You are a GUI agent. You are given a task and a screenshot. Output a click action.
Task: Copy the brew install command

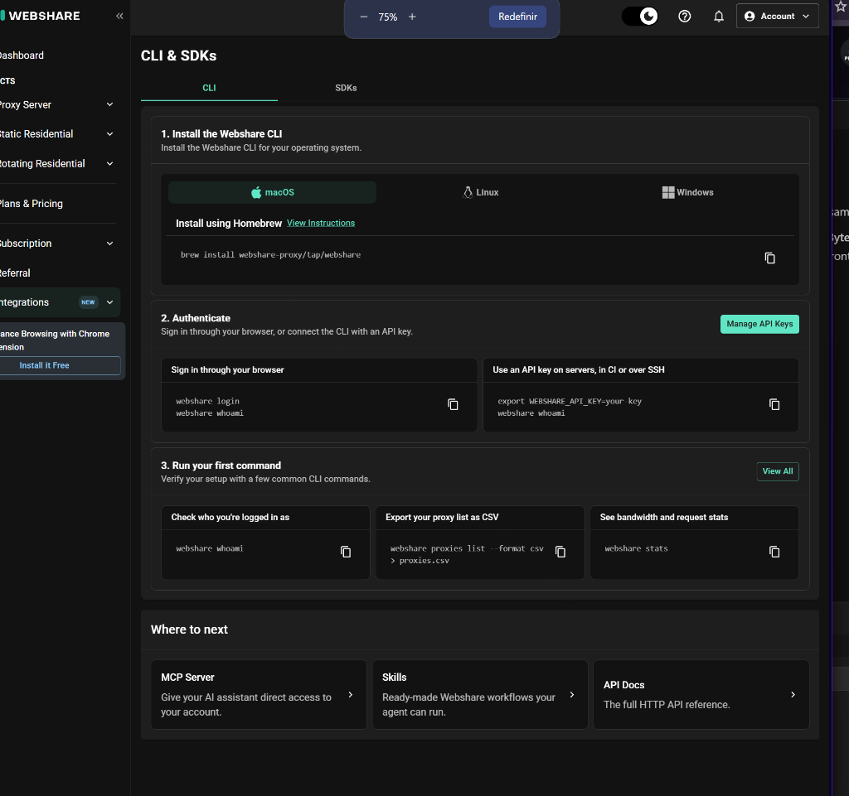click(x=769, y=258)
